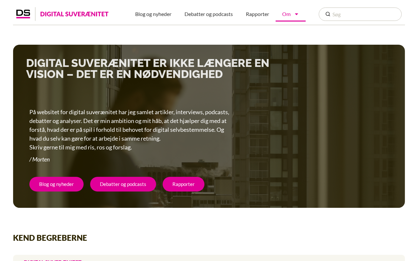This screenshot has width=418, height=261.
Task: Click the search magnifier icon
Action: point(328,14)
